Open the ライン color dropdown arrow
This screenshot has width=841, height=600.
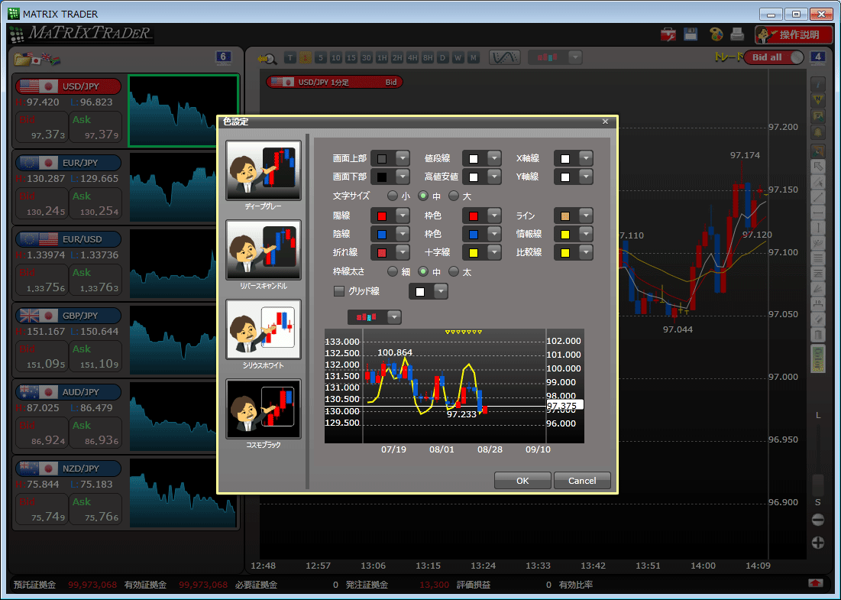click(x=586, y=216)
